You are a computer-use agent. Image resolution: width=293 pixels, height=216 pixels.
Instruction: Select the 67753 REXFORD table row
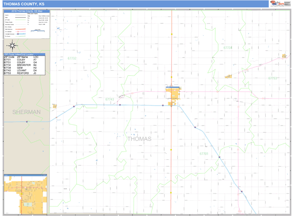24,73
